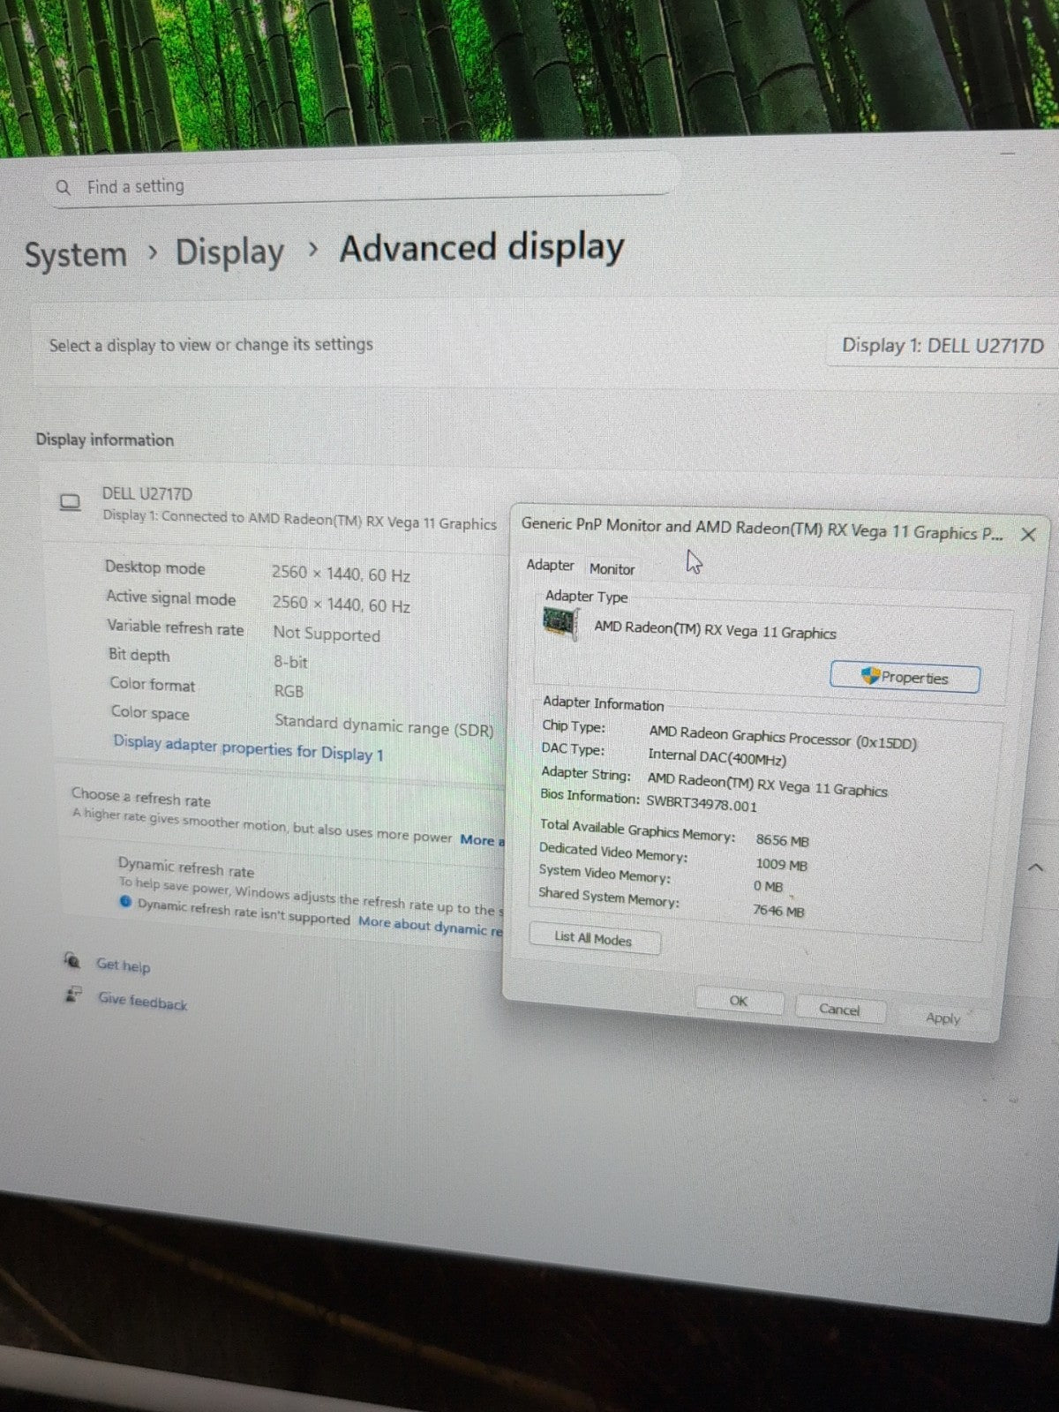
Task: Click the dialog title Generic PnP Monitor
Action: (762, 528)
